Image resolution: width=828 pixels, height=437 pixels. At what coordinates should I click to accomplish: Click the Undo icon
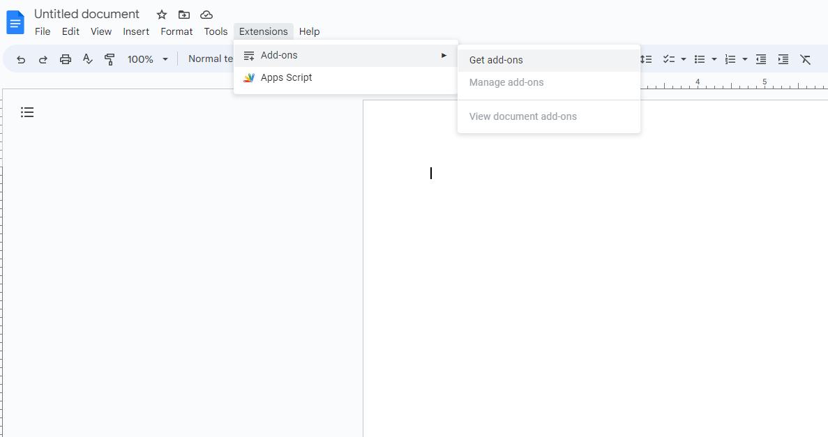click(x=20, y=59)
